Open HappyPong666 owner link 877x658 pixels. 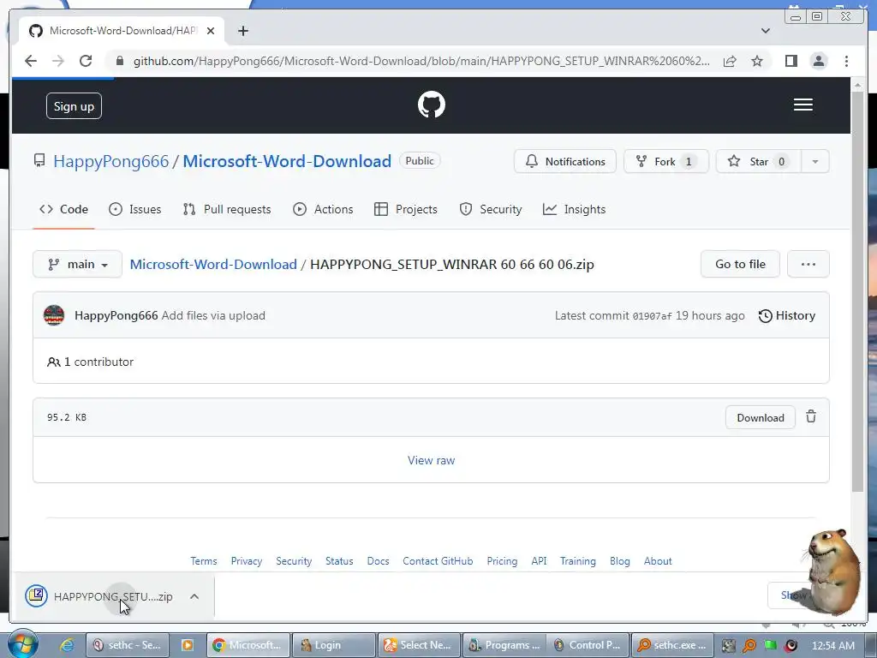110,161
